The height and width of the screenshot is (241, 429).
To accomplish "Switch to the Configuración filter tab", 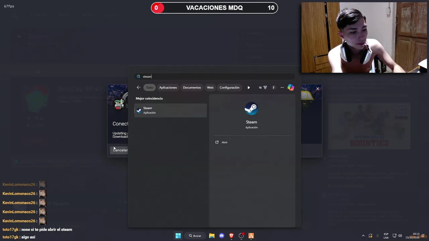I will click(229, 88).
